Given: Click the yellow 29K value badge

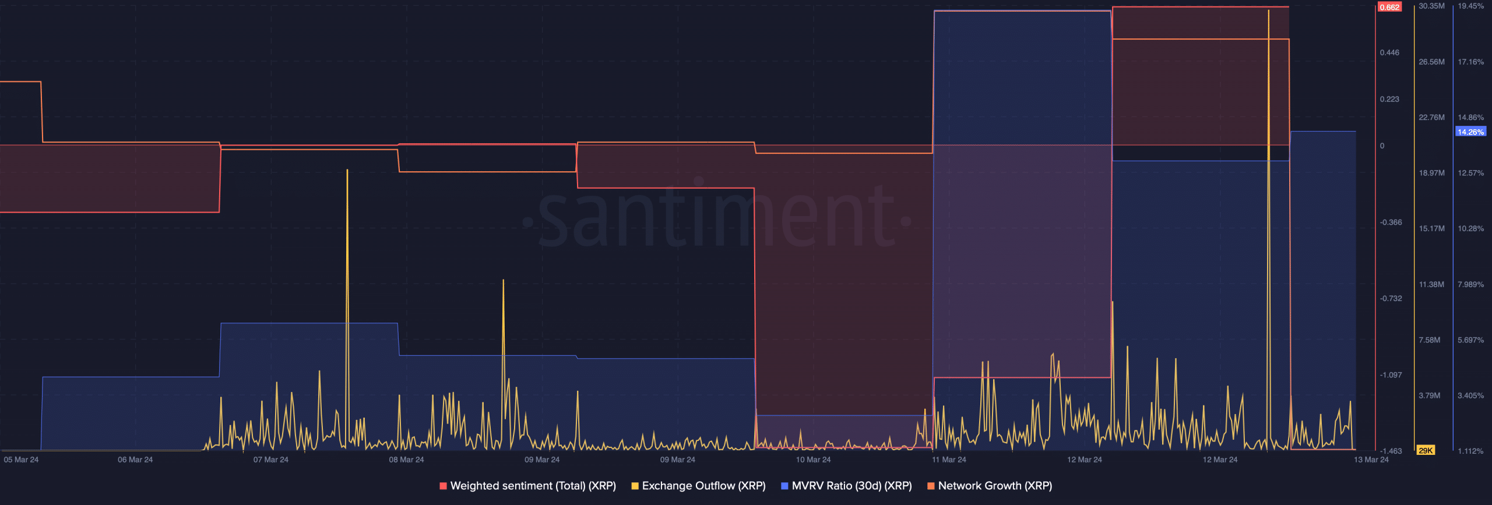Looking at the screenshot, I should tap(1426, 450).
